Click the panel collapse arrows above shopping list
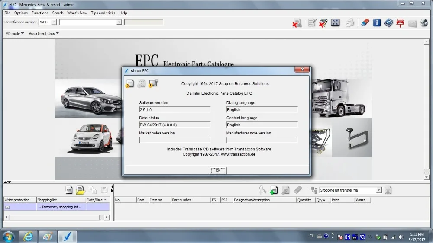This screenshot has height=243, width=433. (7, 182)
